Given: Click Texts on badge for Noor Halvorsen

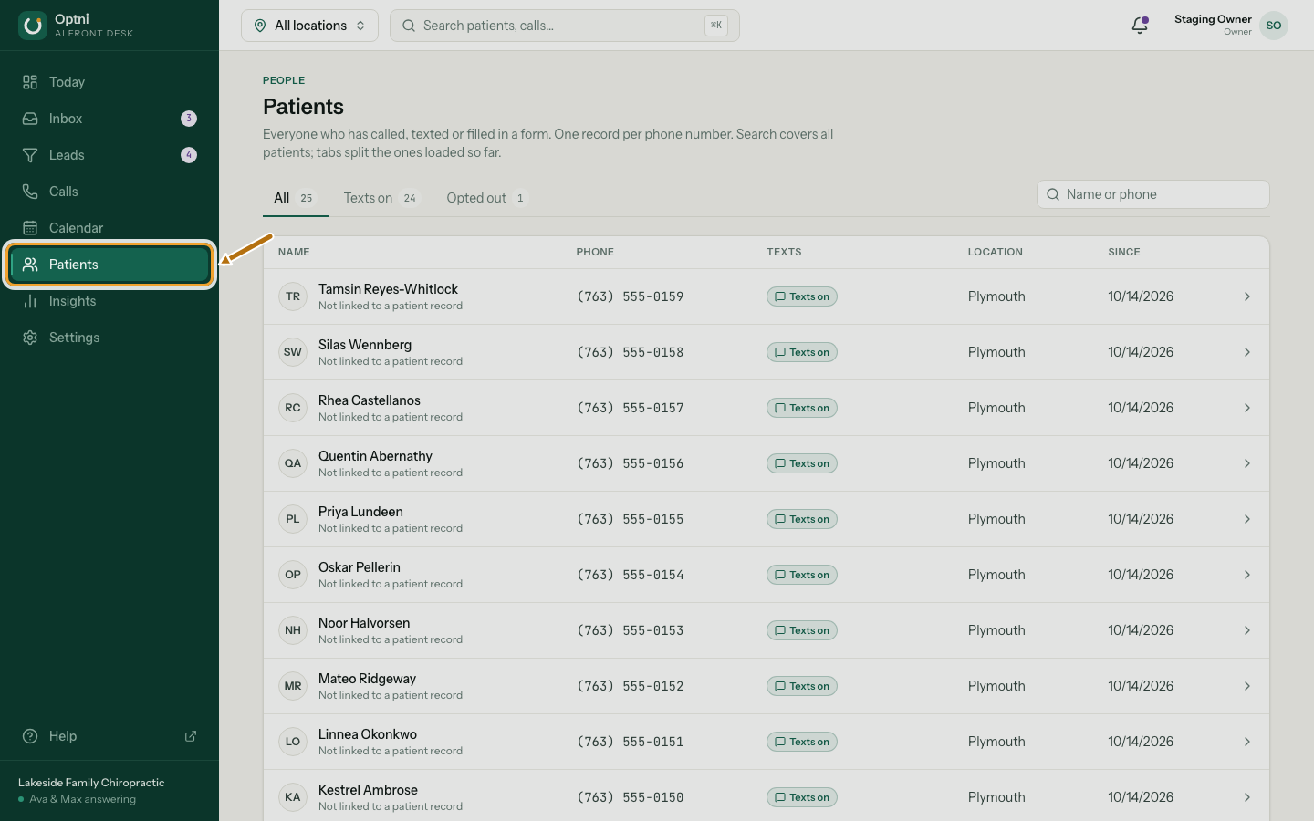Looking at the screenshot, I should 802,630.
